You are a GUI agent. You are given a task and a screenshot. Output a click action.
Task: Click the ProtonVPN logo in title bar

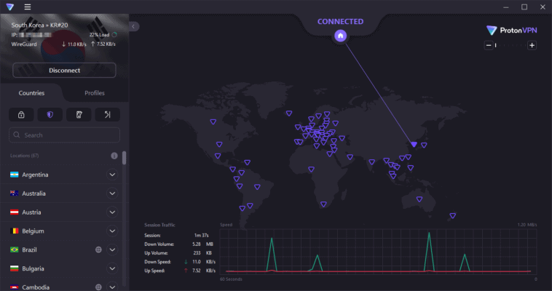point(9,7)
